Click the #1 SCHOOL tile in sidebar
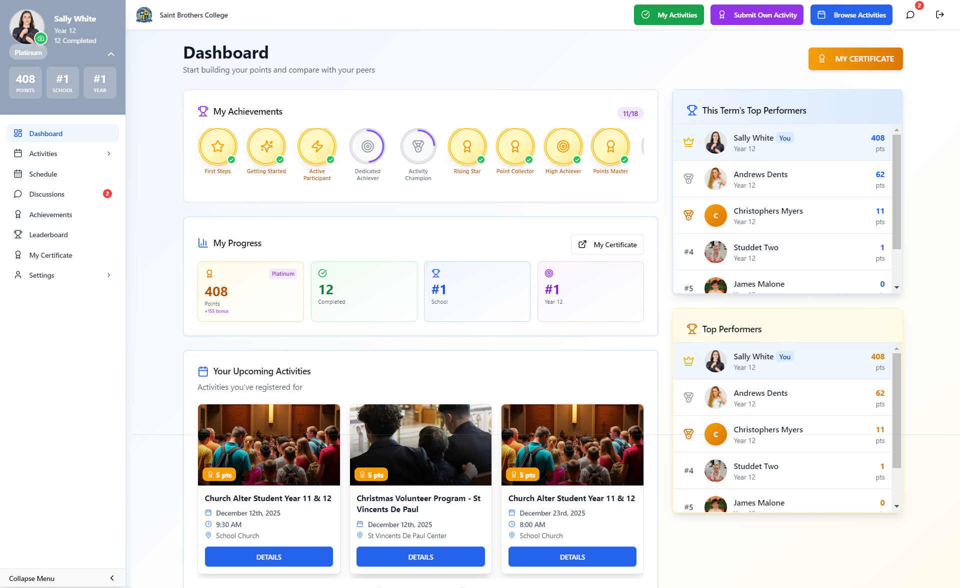 [x=62, y=83]
